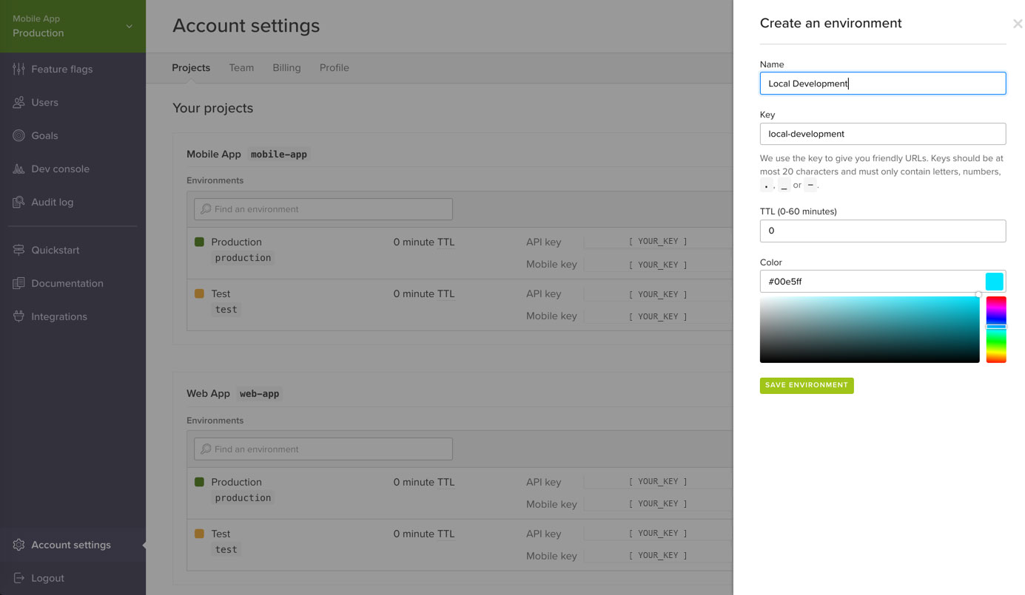Screen dimensions: 1025x595
Task: Dismiss the Create an environment panel
Action: (1018, 23)
